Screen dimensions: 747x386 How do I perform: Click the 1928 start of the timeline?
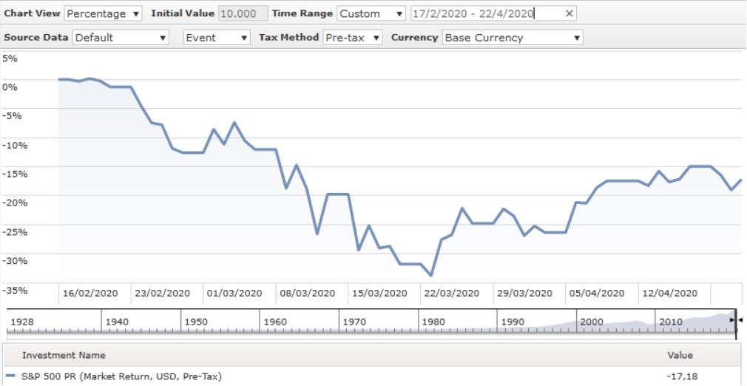pyautogui.click(x=22, y=322)
